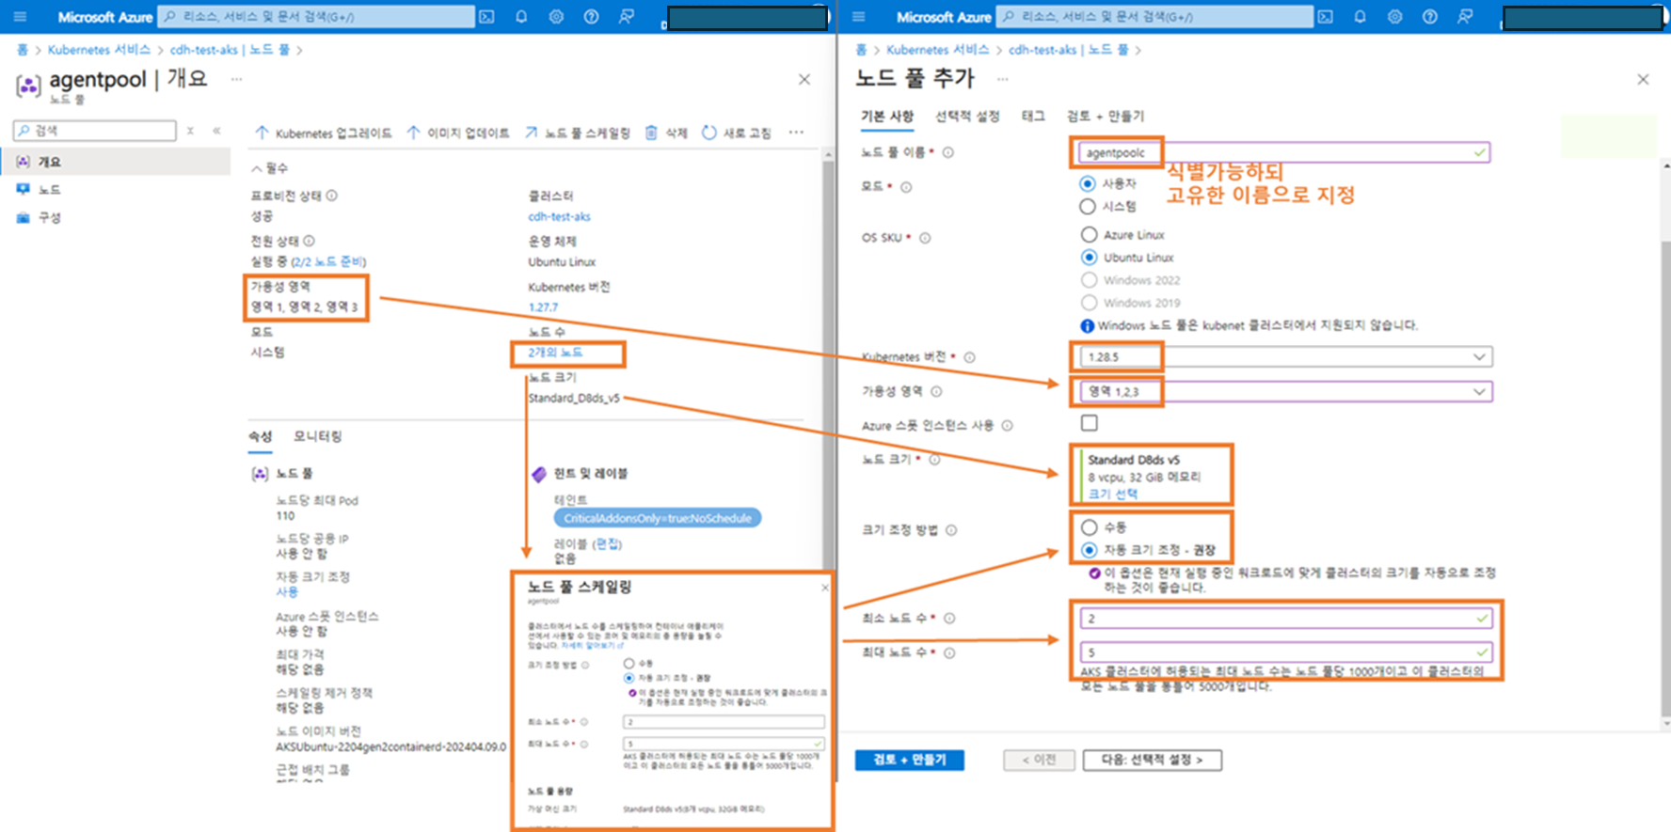Screen dimensions: 1671x832
Task: Click 편집 link next to 레이블
Action: [x=608, y=544]
